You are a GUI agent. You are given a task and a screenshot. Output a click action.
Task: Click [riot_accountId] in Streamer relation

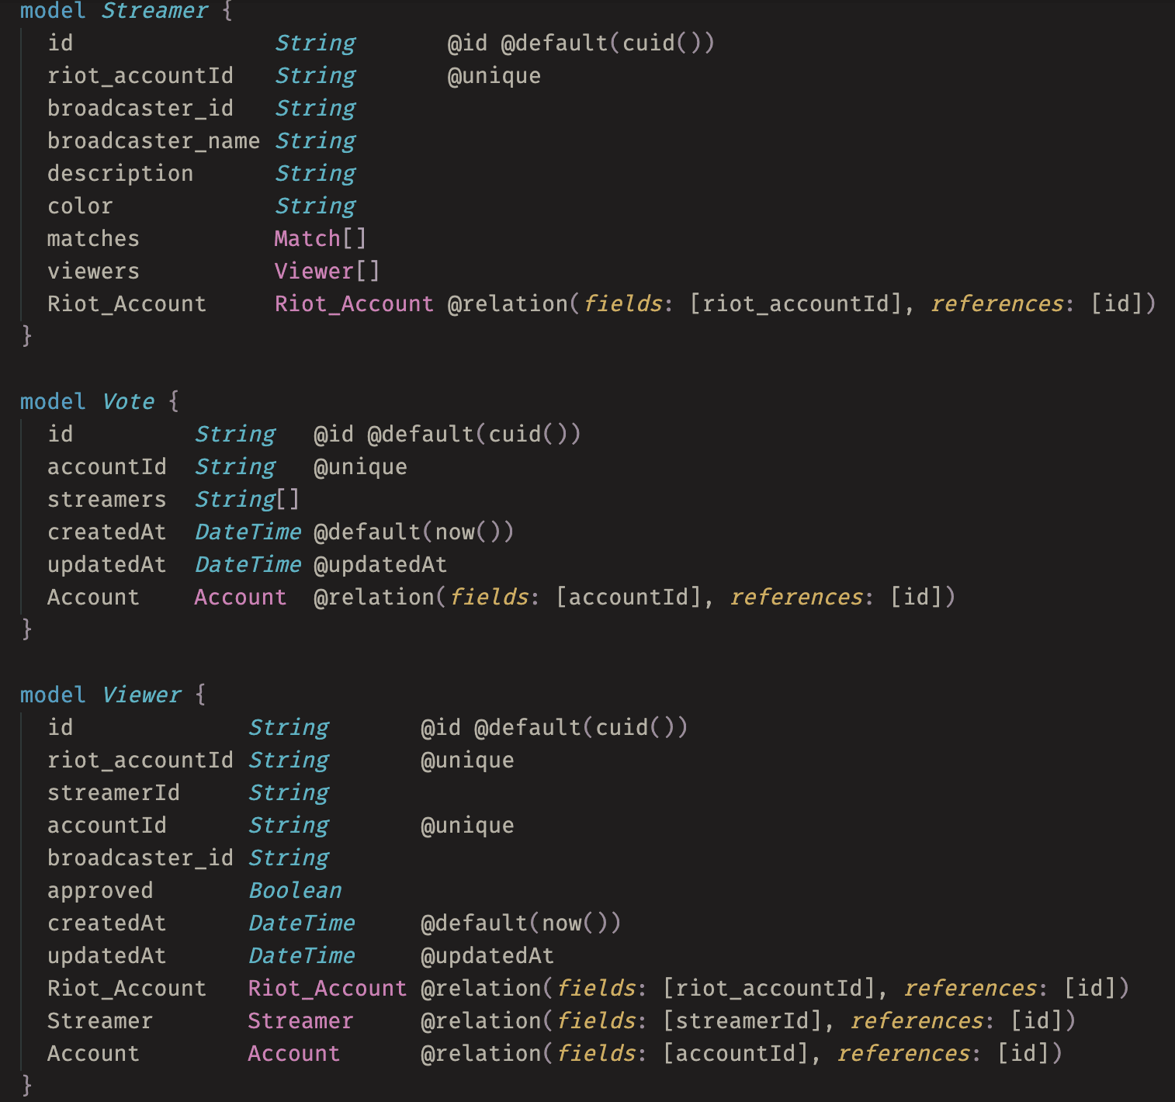[796, 304]
